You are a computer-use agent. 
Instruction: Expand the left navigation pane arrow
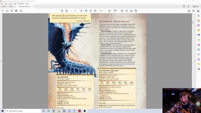pos(1,61)
